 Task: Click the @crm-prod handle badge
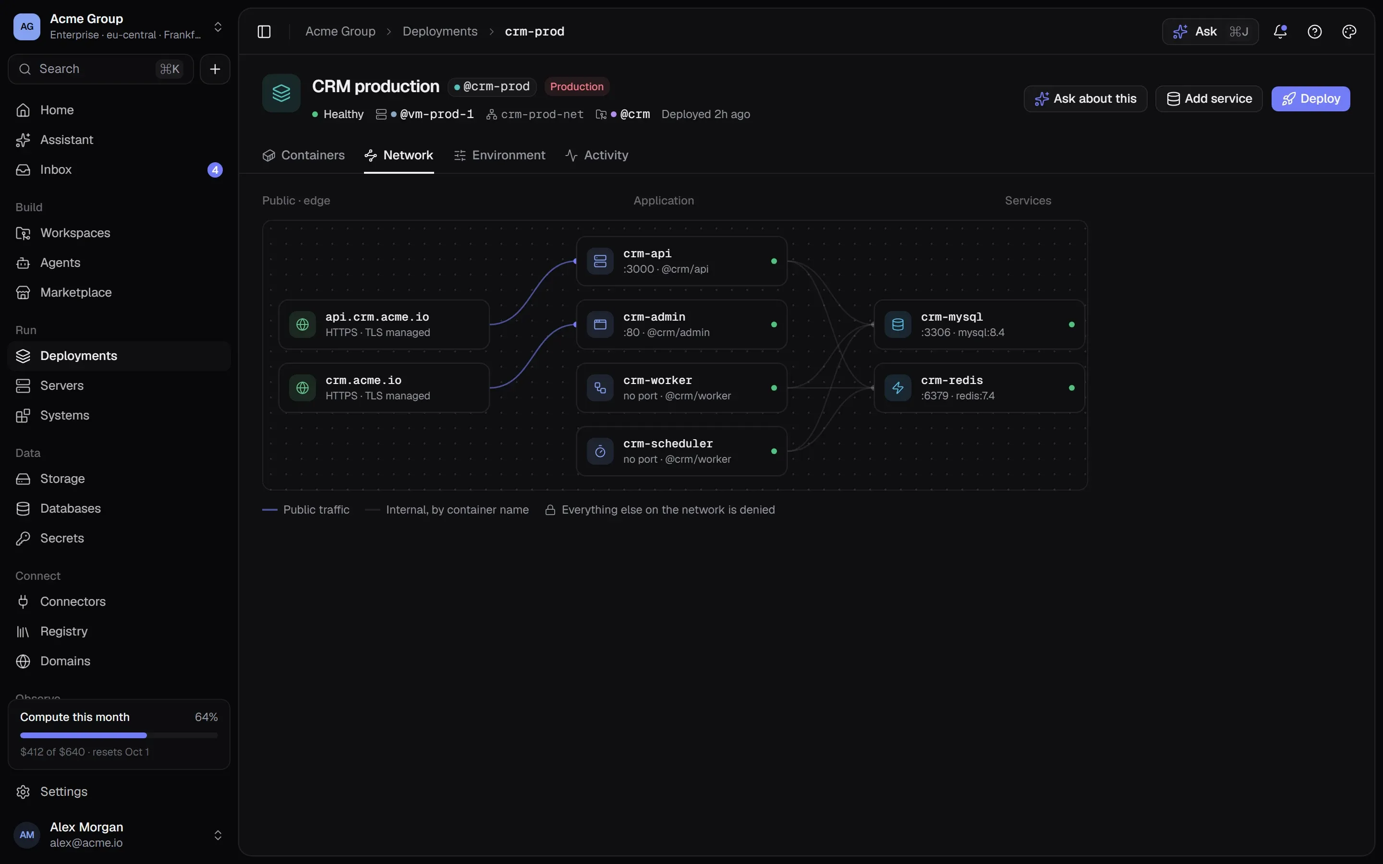pos(492,87)
